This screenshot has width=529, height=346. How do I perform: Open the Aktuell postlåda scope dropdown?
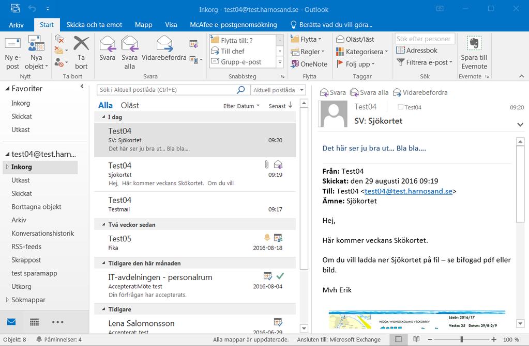pos(278,90)
